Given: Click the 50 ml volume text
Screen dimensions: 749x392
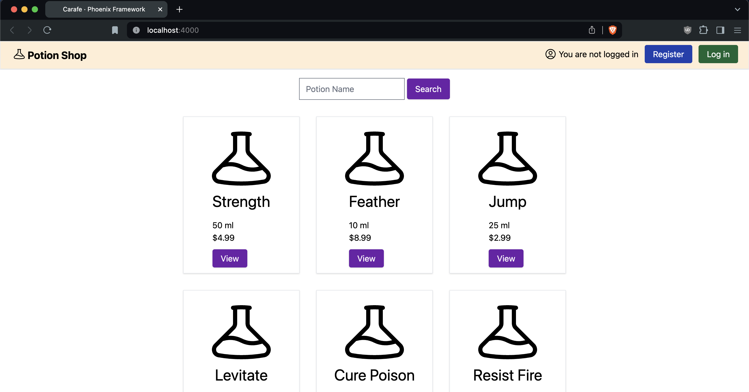Looking at the screenshot, I should (x=223, y=225).
